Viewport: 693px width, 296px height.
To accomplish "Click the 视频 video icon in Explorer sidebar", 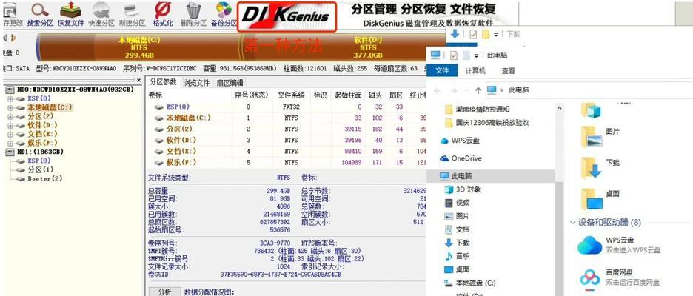I will pos(449,203).
